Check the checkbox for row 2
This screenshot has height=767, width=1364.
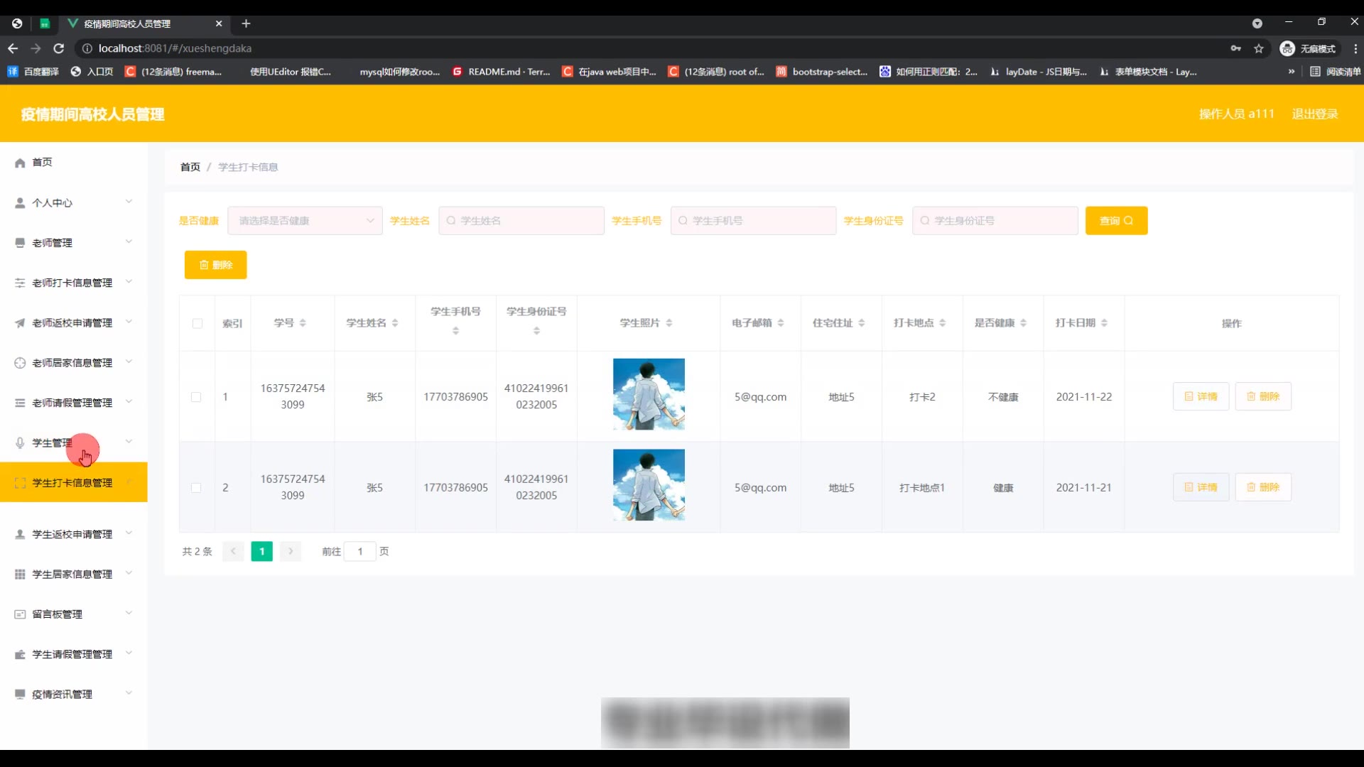(196, 488)
